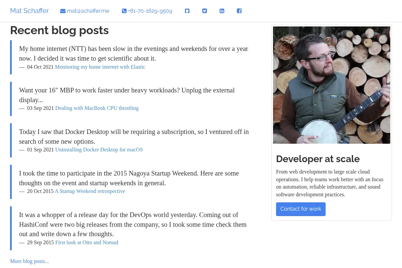The height and width of the screenshot is (268, 402).
Task: Open Monitoring my home internet with Elastic
Action: pyautogui.click(x=100, y=67)
